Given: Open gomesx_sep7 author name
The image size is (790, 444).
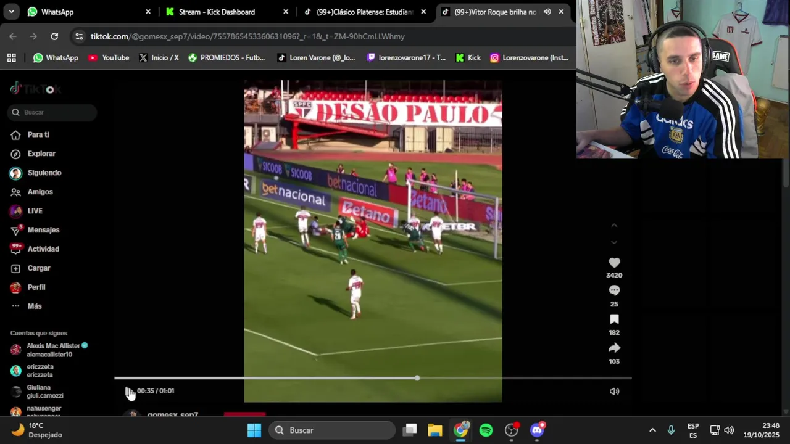Looking at the screenshot, I should 173,415.
